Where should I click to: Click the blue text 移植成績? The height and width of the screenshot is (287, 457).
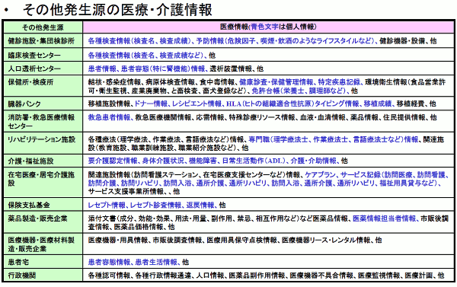pyautogui.click(x=378, y=104)
